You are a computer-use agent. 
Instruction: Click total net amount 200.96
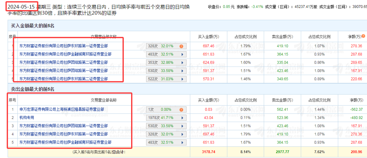click(x=357, y=152)
